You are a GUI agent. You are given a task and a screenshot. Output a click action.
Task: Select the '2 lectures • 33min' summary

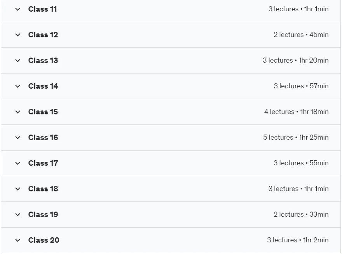301,214
